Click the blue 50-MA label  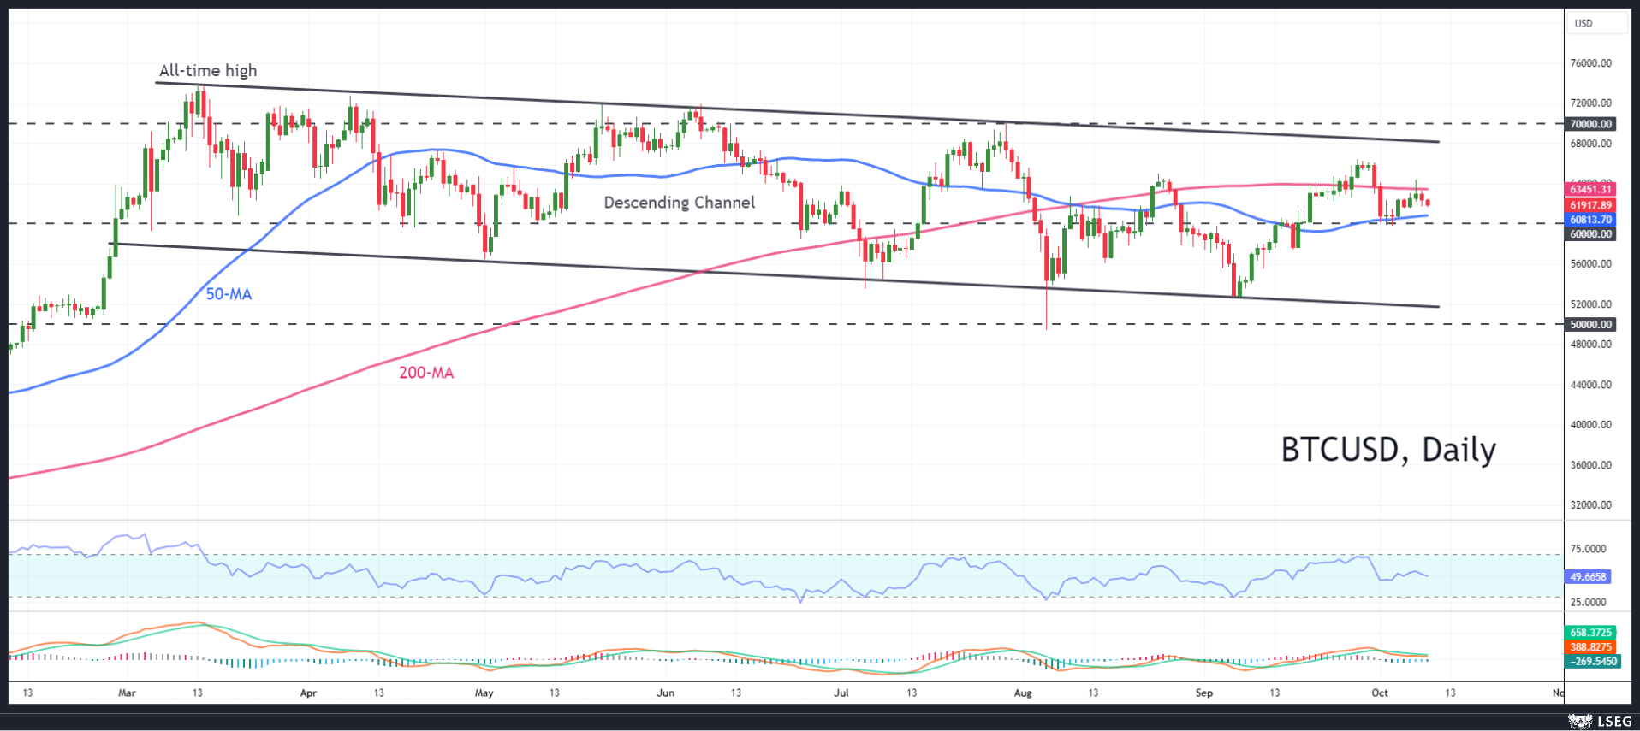[x=229, y=294]
